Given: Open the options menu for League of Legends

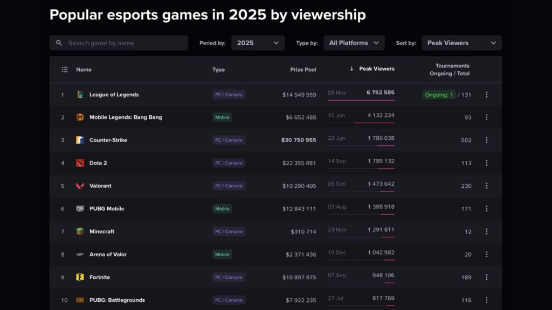Looking at the screenshot, I should tap(487, 94).
